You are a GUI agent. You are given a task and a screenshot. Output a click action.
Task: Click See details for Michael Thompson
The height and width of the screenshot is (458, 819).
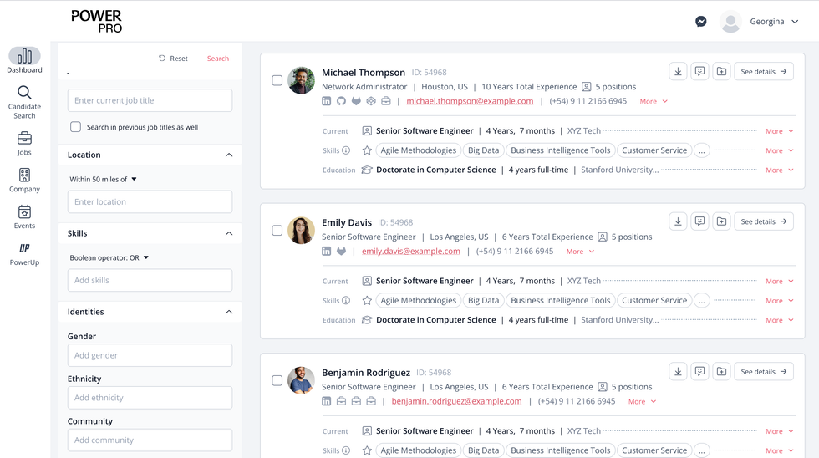763,72
